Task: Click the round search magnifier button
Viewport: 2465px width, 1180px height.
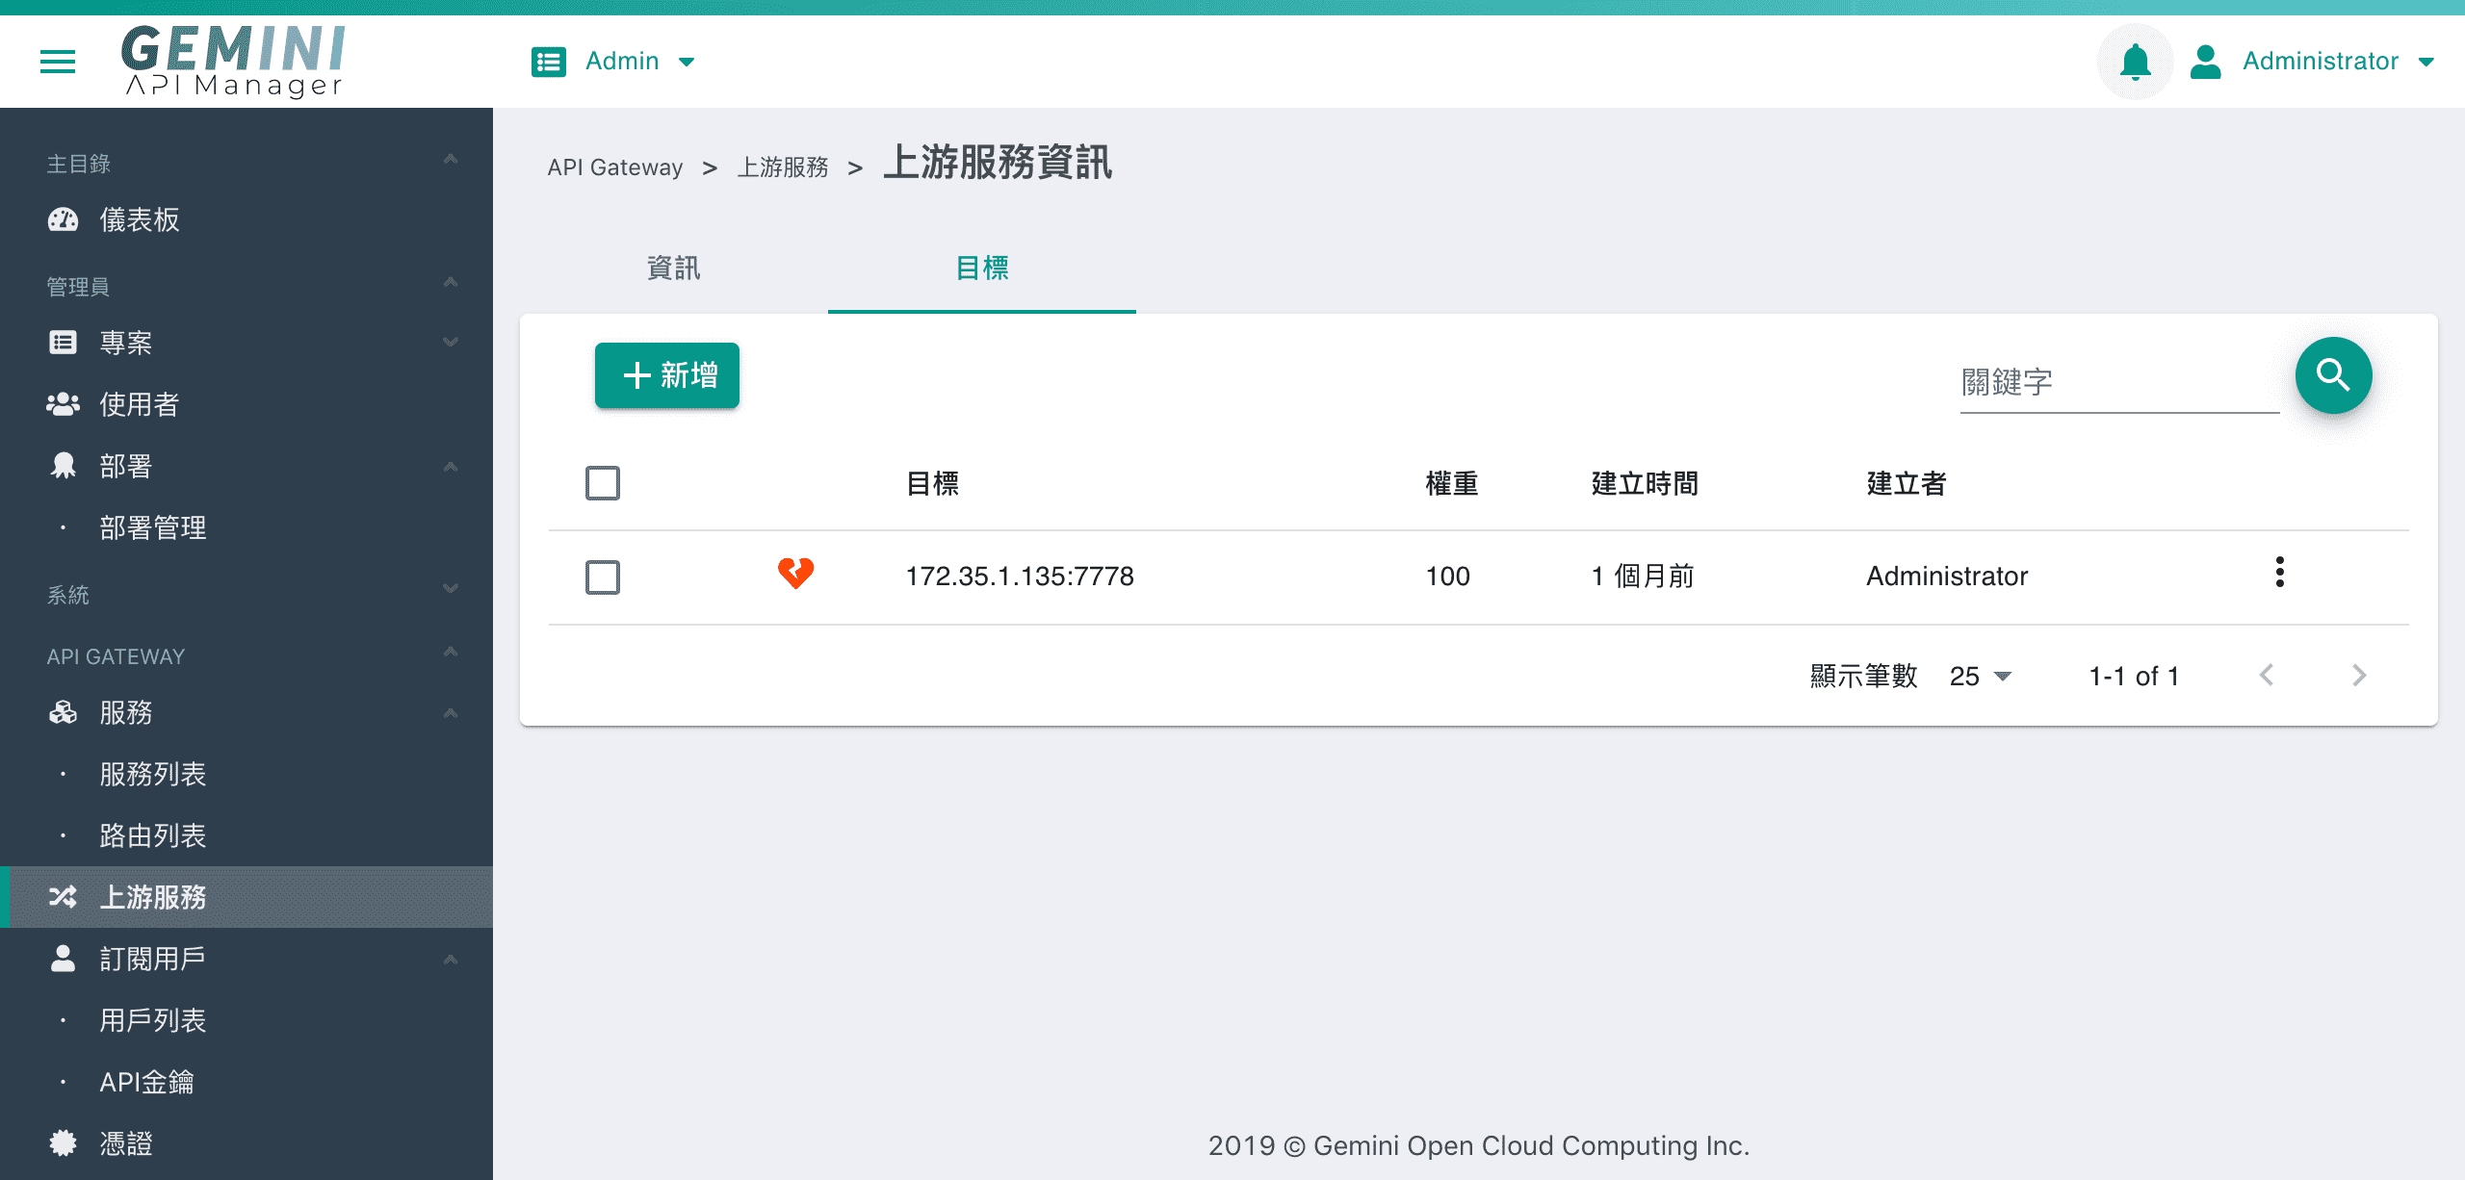Action: [2333, 375]
